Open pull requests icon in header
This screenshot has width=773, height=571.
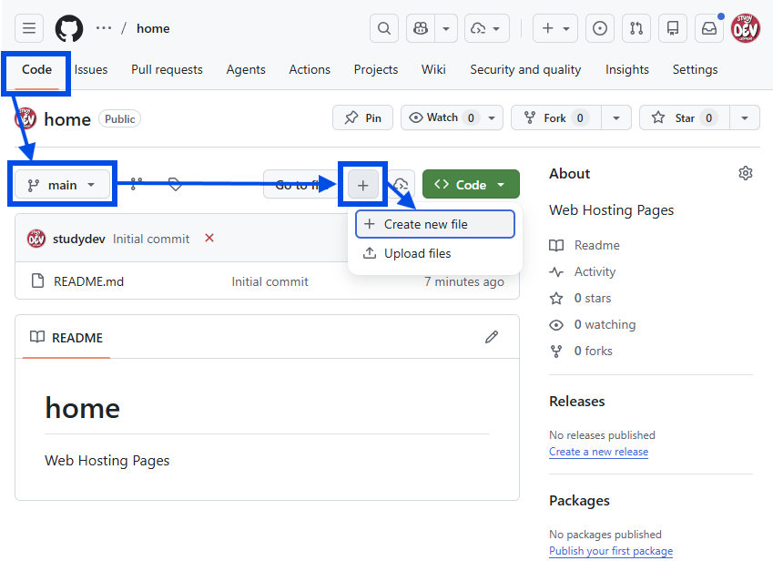point(636,28)
